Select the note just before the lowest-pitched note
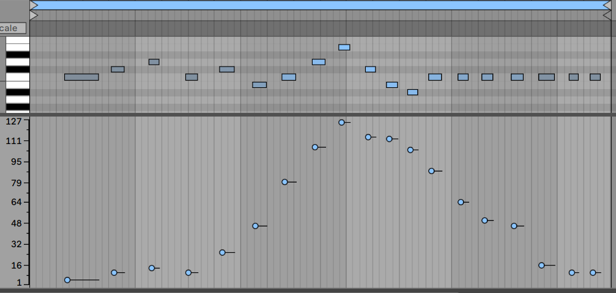This screenshot has height=293, width=616. [x=392, y=85]
